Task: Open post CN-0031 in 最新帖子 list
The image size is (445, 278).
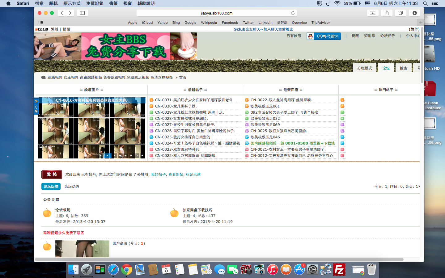Action: point(194,100)
